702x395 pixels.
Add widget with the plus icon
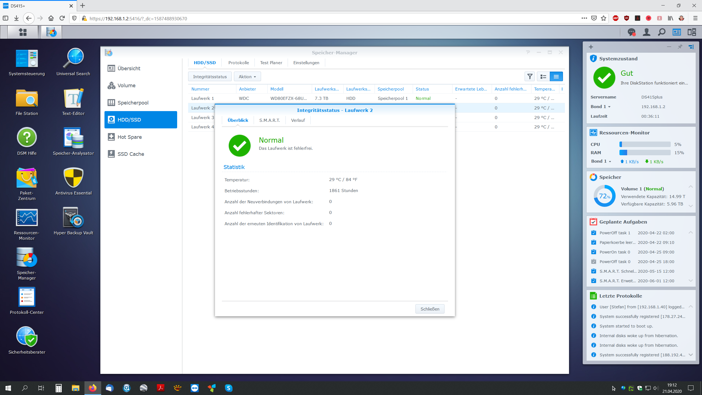(x=591, y=47)
